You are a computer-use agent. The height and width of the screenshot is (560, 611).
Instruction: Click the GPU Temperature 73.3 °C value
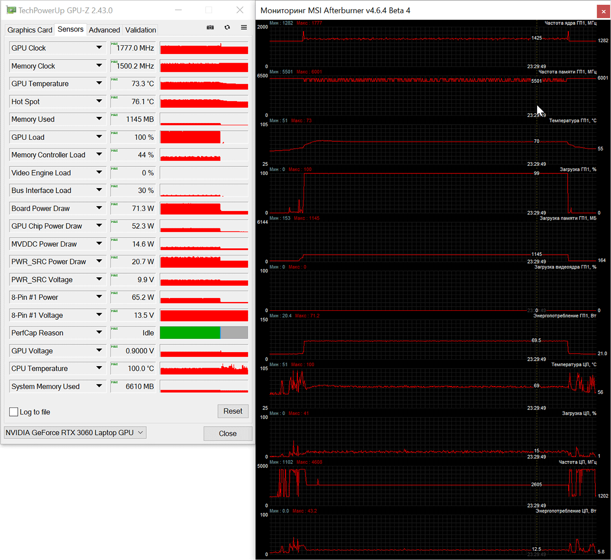[143, 83]
